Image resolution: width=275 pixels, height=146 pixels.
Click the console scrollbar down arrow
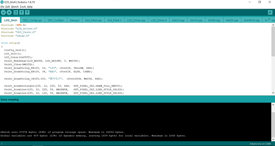click(x=273, y=139)
